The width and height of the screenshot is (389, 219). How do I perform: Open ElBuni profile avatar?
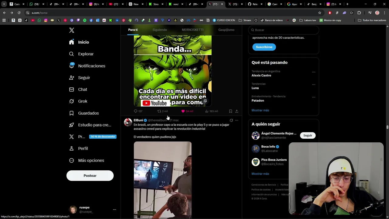pos(128,122)
